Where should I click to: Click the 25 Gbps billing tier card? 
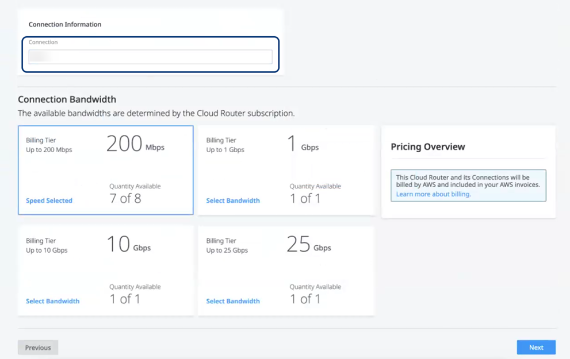pyautogui.click(x=286, y=271)
